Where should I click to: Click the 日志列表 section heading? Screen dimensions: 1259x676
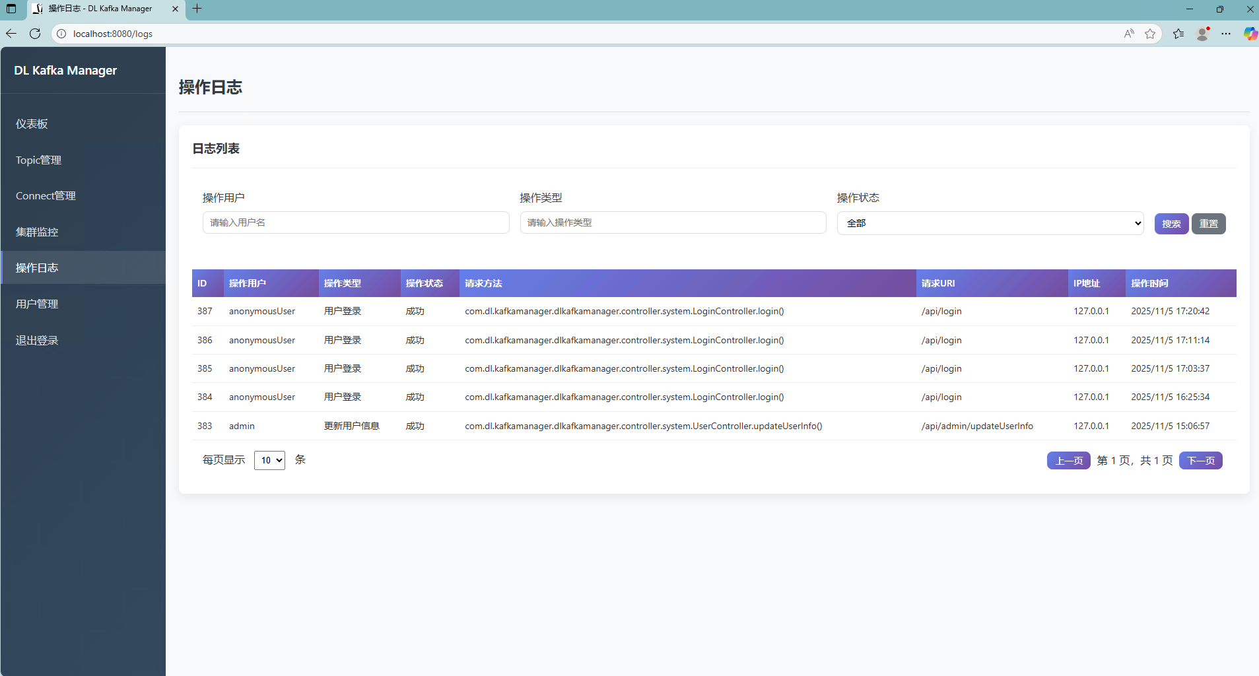pyautogui.click(x=216, y=149)
